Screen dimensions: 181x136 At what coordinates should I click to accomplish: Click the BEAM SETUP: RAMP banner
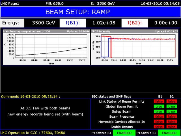(x=90, y=12)
